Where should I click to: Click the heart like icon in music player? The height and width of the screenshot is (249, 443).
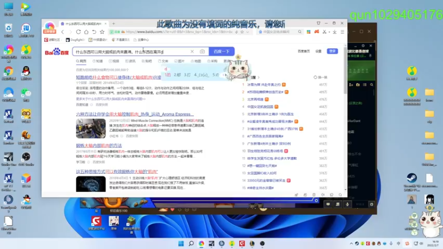point(172,210)
